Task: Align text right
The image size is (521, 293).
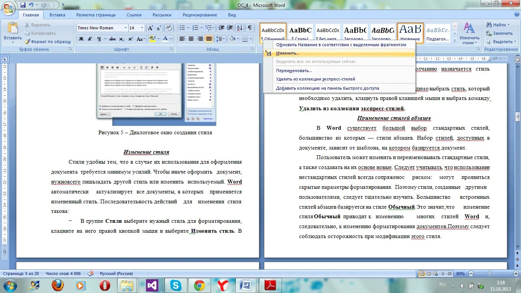Action: click(200, 39)
